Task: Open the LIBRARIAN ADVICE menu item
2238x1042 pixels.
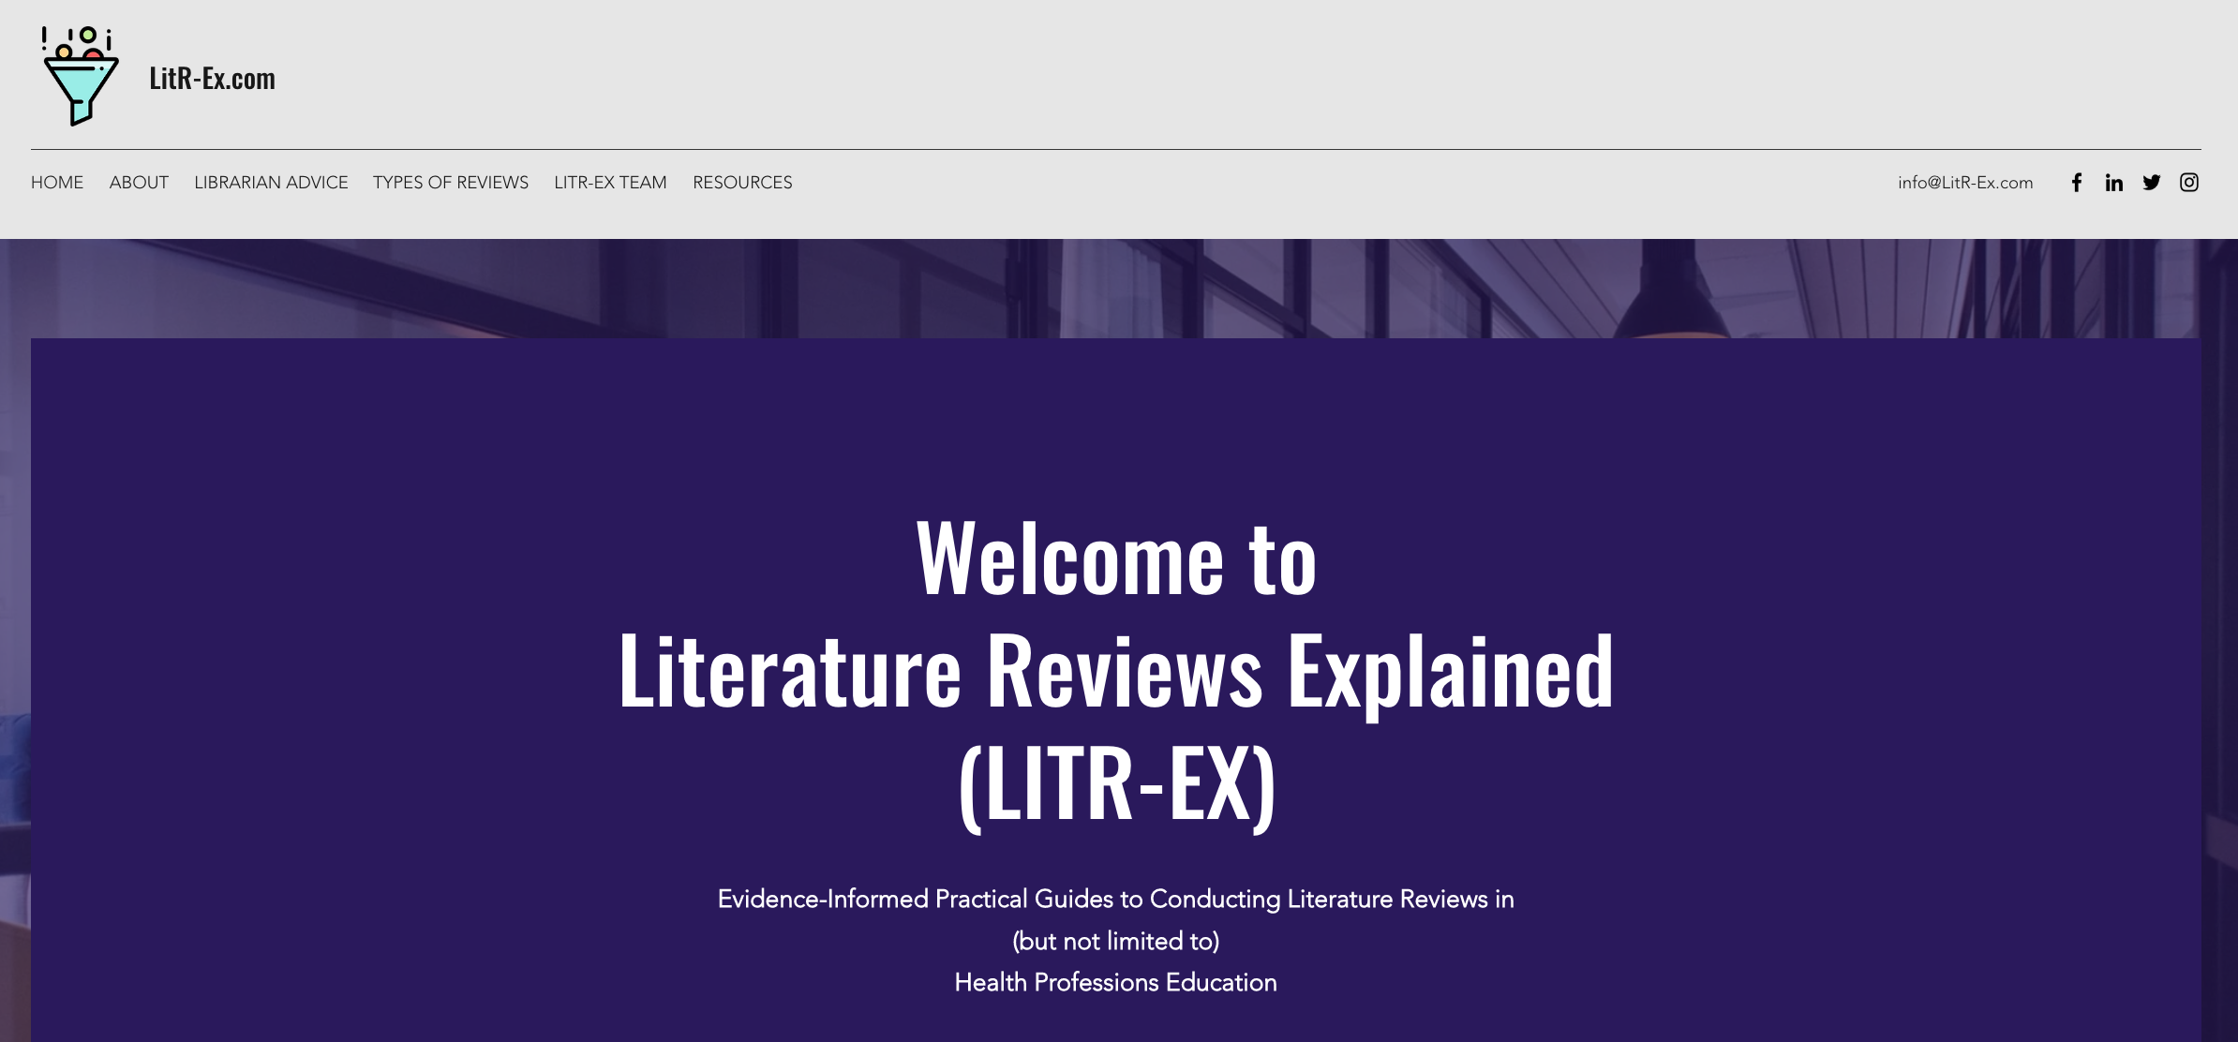Action: 271,183
